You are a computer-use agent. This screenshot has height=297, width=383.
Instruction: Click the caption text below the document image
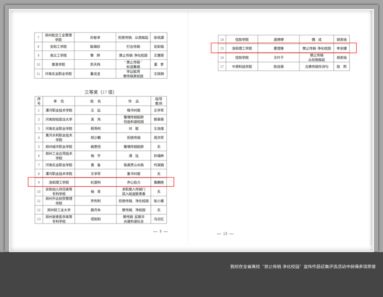(302, 266)
